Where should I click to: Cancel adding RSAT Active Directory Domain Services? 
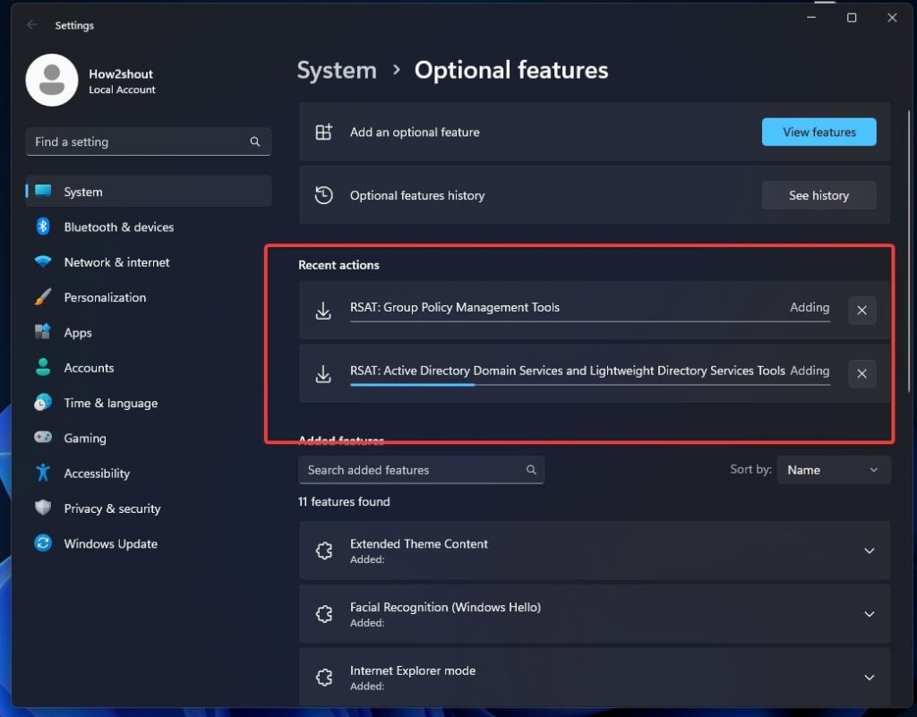pyautogui.click(x=861, y=373)
